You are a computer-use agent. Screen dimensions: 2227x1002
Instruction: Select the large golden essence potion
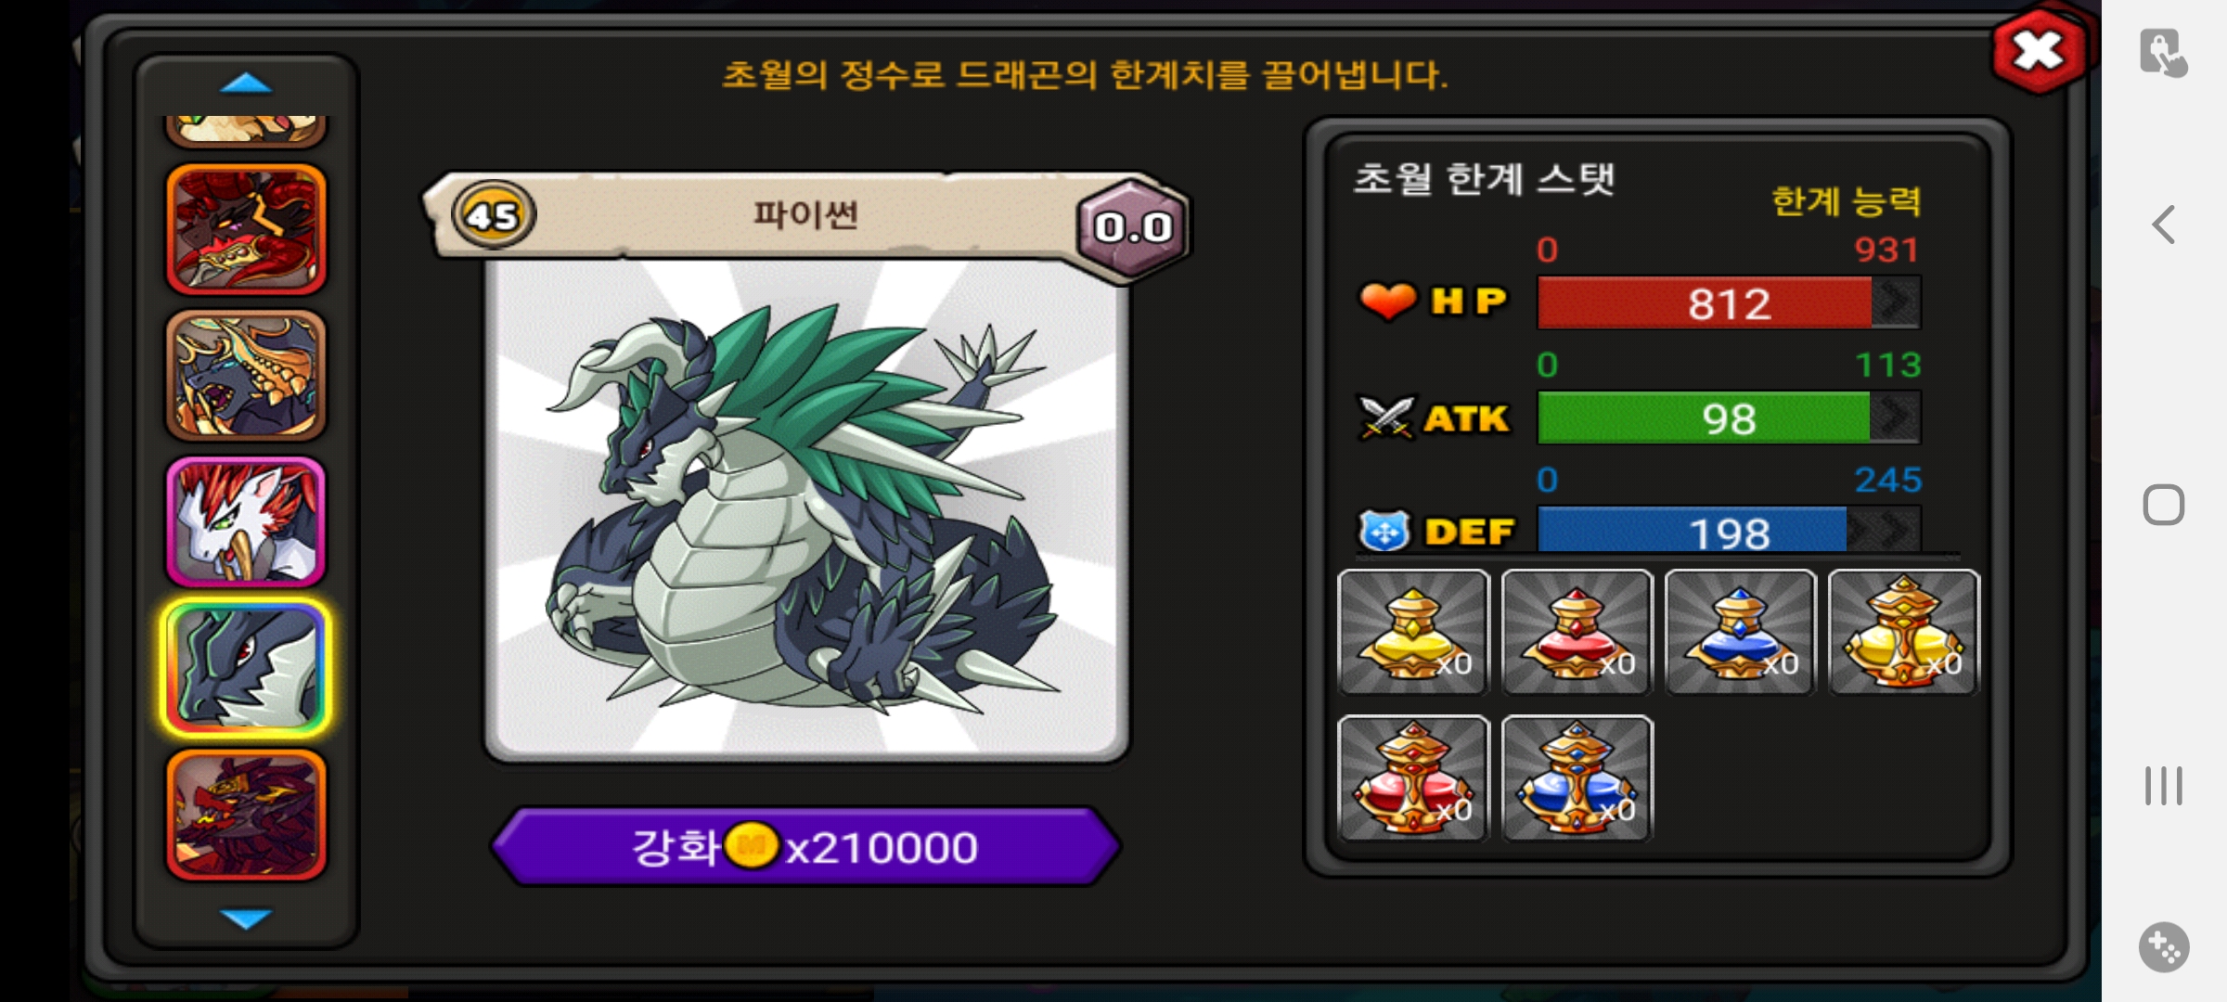pyautogui.click(x=1903, y=633)
